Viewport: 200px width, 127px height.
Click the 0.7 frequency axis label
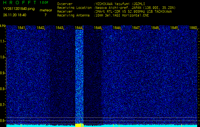(x=3, y=105)
